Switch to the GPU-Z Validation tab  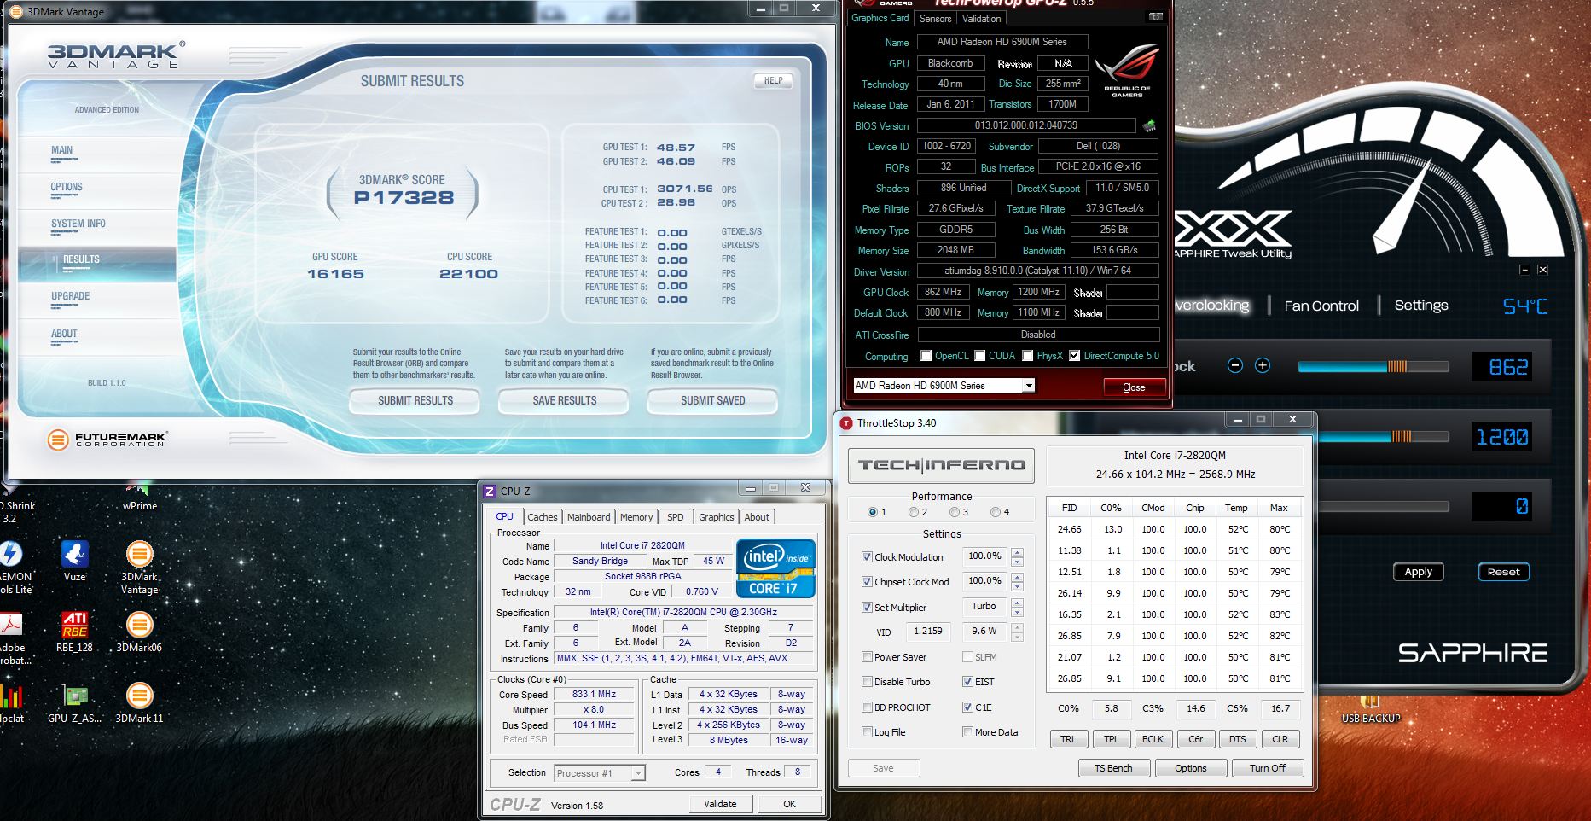coord(981,18)
